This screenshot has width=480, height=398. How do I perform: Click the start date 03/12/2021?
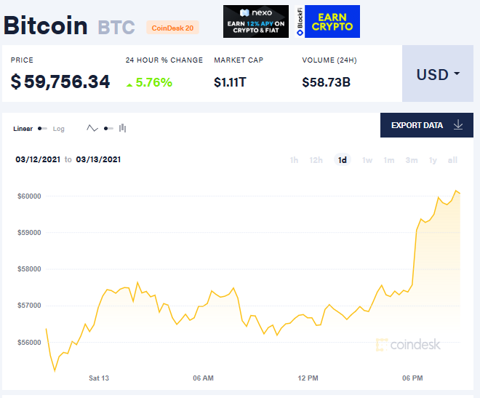(37, 159)
